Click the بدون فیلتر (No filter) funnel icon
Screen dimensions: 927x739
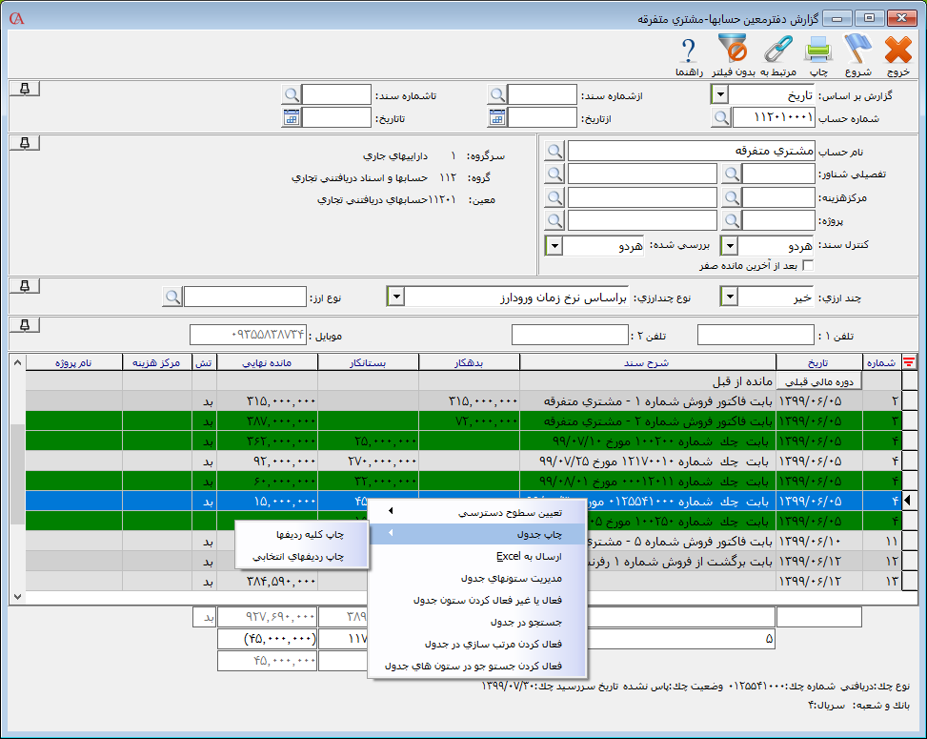733,50
